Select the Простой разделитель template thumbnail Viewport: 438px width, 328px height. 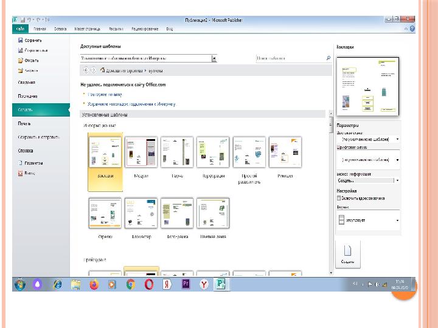point(249,152)
